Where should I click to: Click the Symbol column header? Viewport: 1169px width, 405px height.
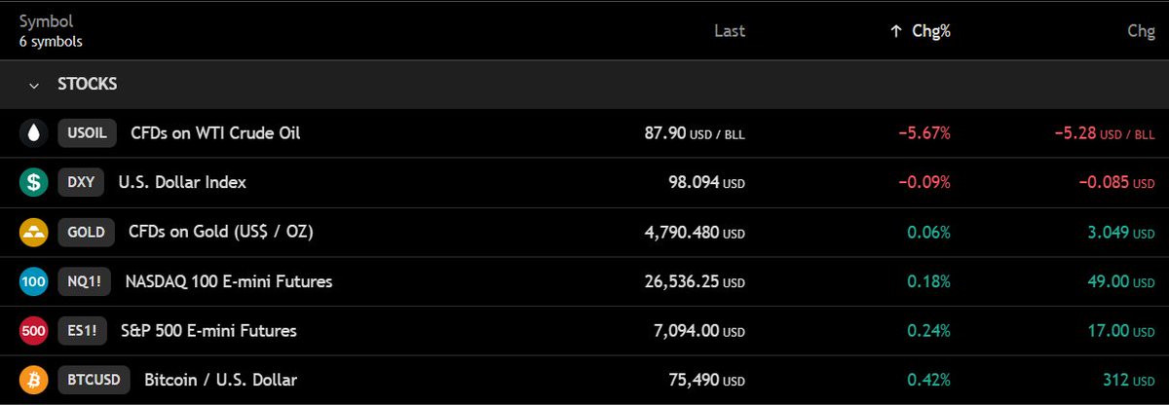click(x=46, y=20)
